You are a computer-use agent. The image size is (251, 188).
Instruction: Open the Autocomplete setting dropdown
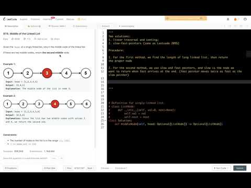127,26
